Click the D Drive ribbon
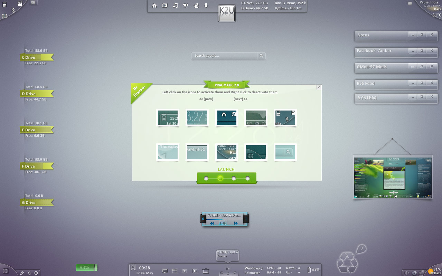The width and height of the screenshot is (442, 276). (x=37, y=94)
